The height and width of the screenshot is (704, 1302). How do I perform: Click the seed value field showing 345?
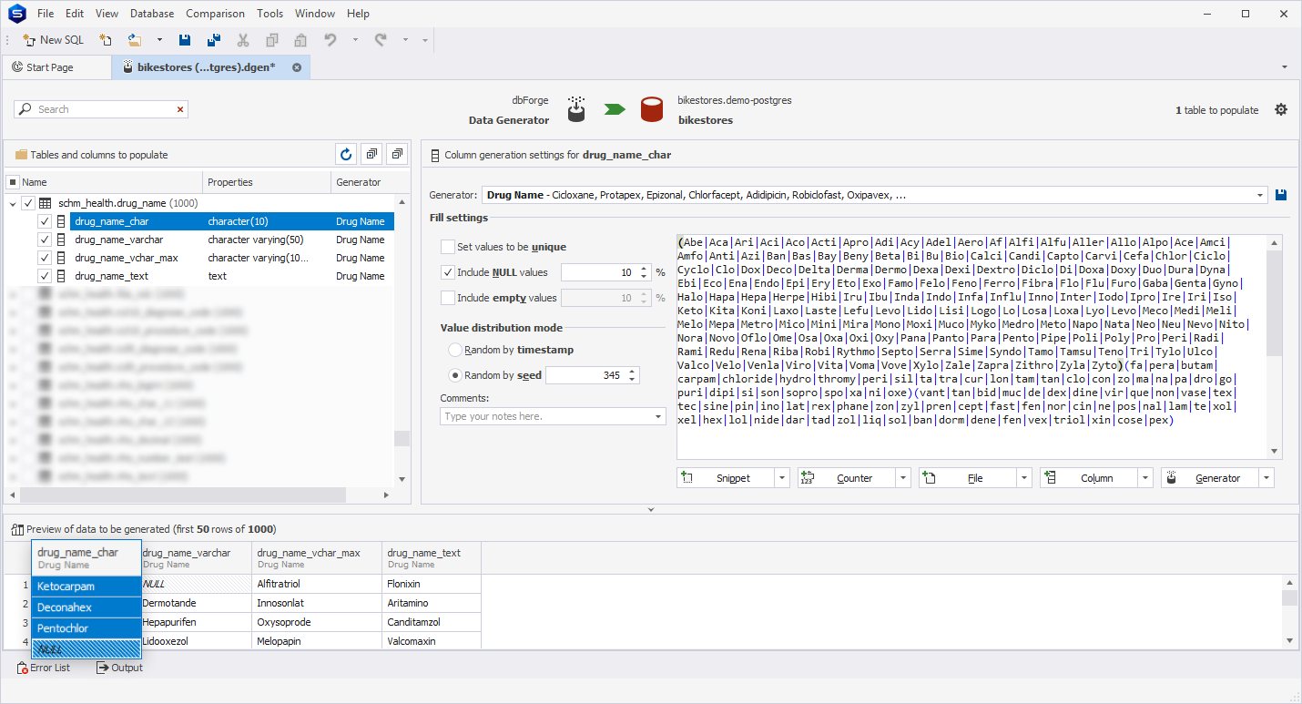(x=586, y=375)
